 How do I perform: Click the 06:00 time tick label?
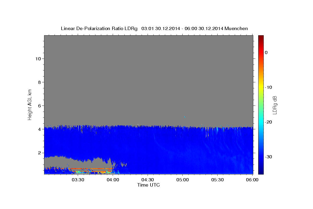tap(252, 180)
